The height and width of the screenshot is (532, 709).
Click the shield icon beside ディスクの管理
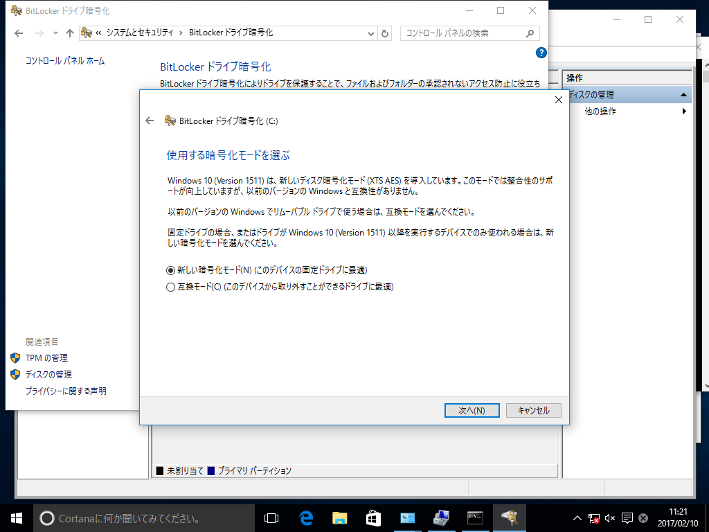(15, 375)
